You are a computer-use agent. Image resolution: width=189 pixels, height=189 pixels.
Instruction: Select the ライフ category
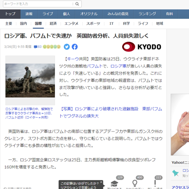(x=143, y=24)
